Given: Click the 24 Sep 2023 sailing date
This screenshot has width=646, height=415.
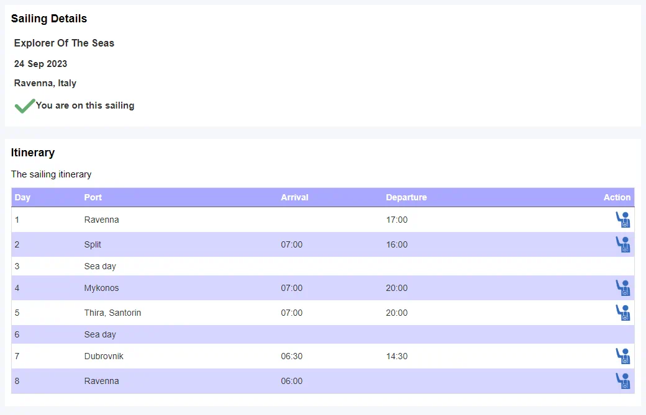Looking at the screenshot, I should tap(40, 64).
